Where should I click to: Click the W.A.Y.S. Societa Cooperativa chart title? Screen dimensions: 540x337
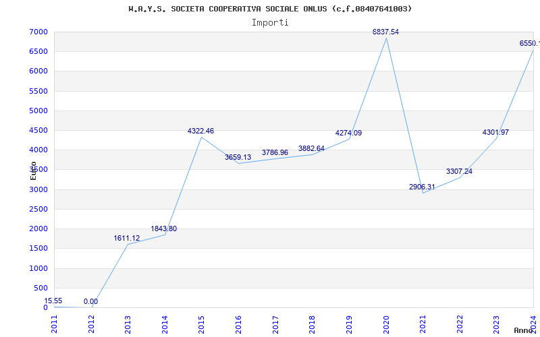point(270,9)
